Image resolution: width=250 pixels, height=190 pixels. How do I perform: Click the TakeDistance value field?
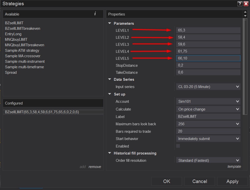[x=208, y=72]
